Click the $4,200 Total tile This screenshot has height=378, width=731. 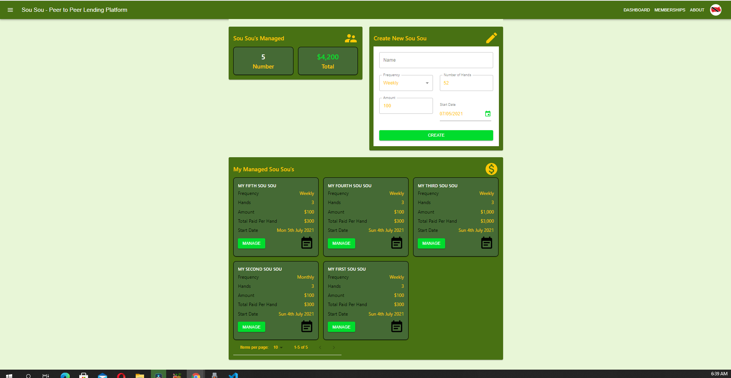[328, 61]
